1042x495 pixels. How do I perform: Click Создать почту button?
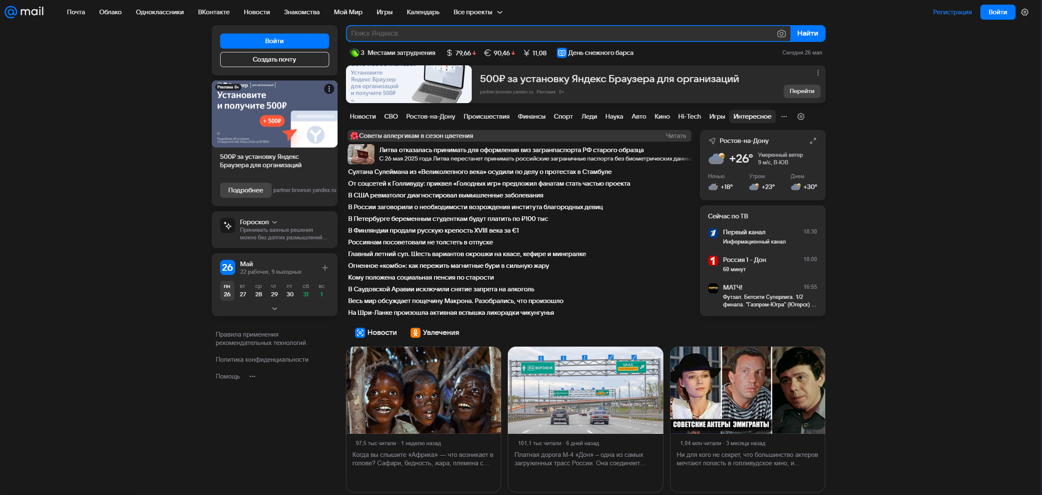[275, 60]
